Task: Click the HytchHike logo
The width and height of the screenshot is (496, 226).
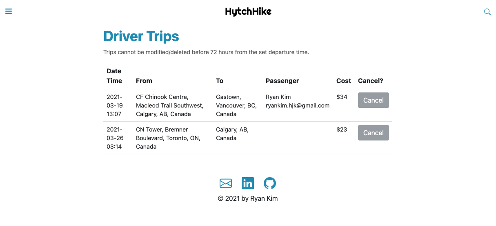Action: tap(248, 11)
